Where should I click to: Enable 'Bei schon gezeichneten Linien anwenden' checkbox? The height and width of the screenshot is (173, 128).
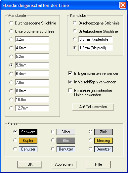pos(70,91)
